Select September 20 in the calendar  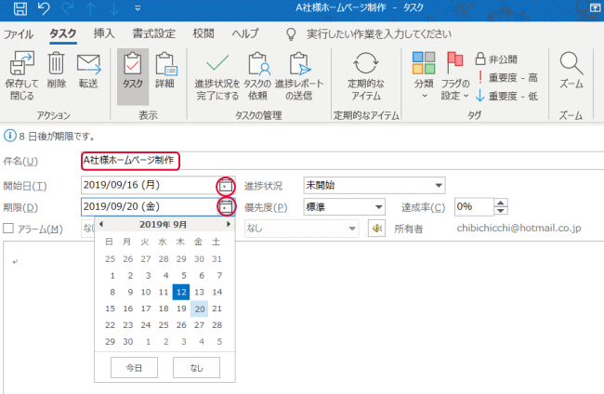(200, 309)
